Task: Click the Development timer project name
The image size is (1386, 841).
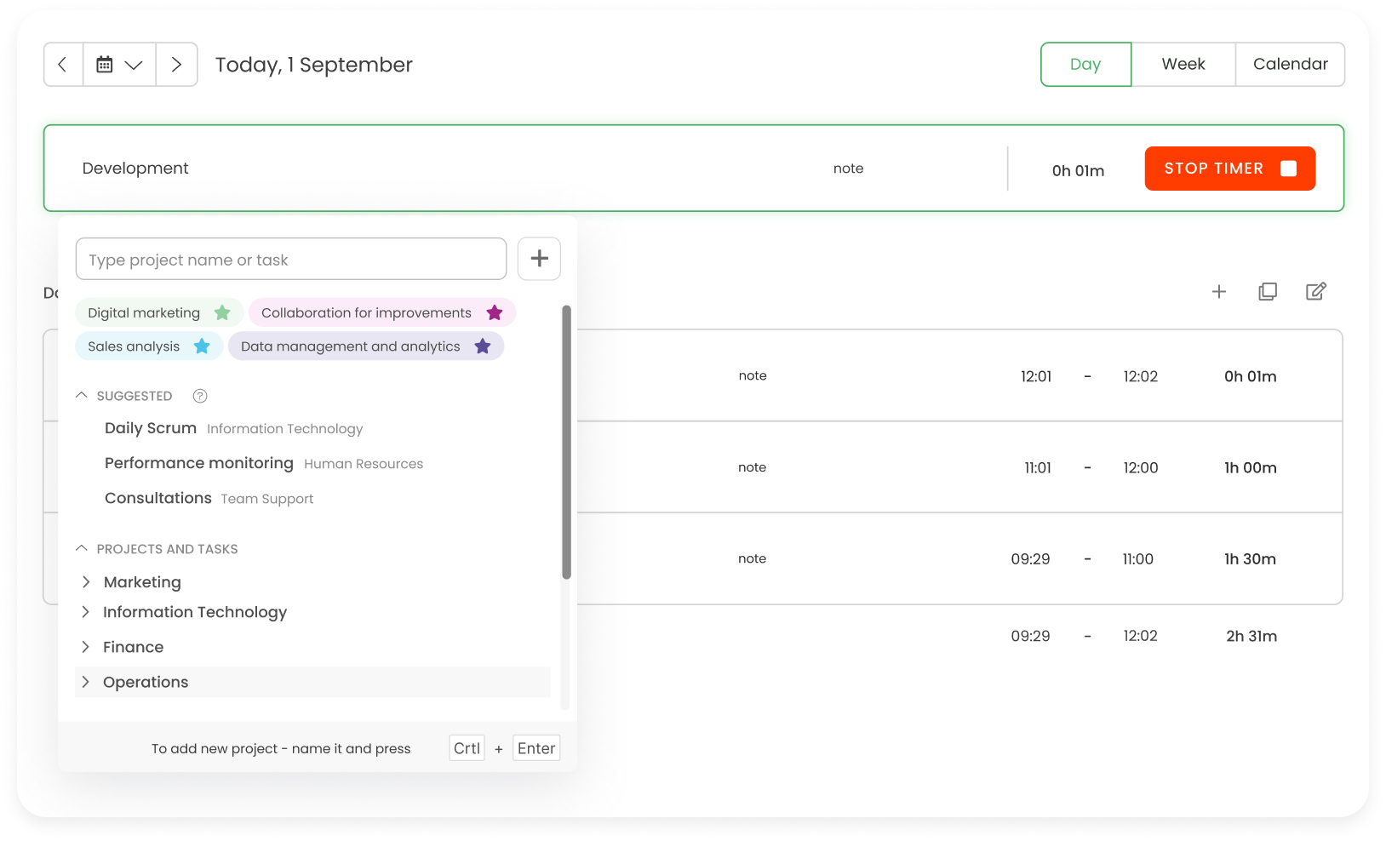Action: (135, 169)
